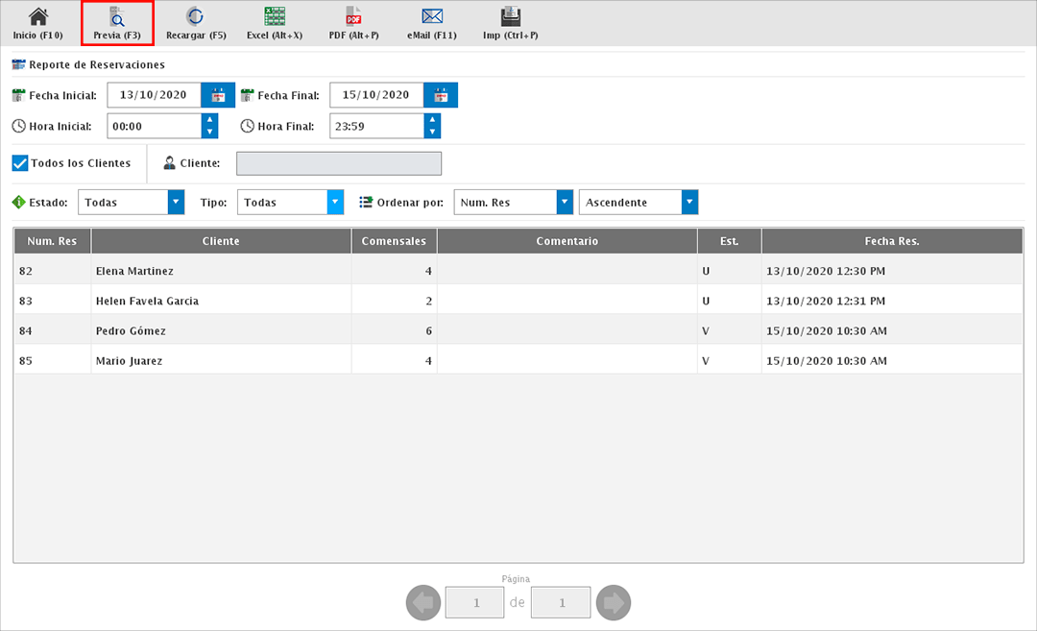
Task: Click the Fecha Res. column header
Action: click(x=892, y=241)
